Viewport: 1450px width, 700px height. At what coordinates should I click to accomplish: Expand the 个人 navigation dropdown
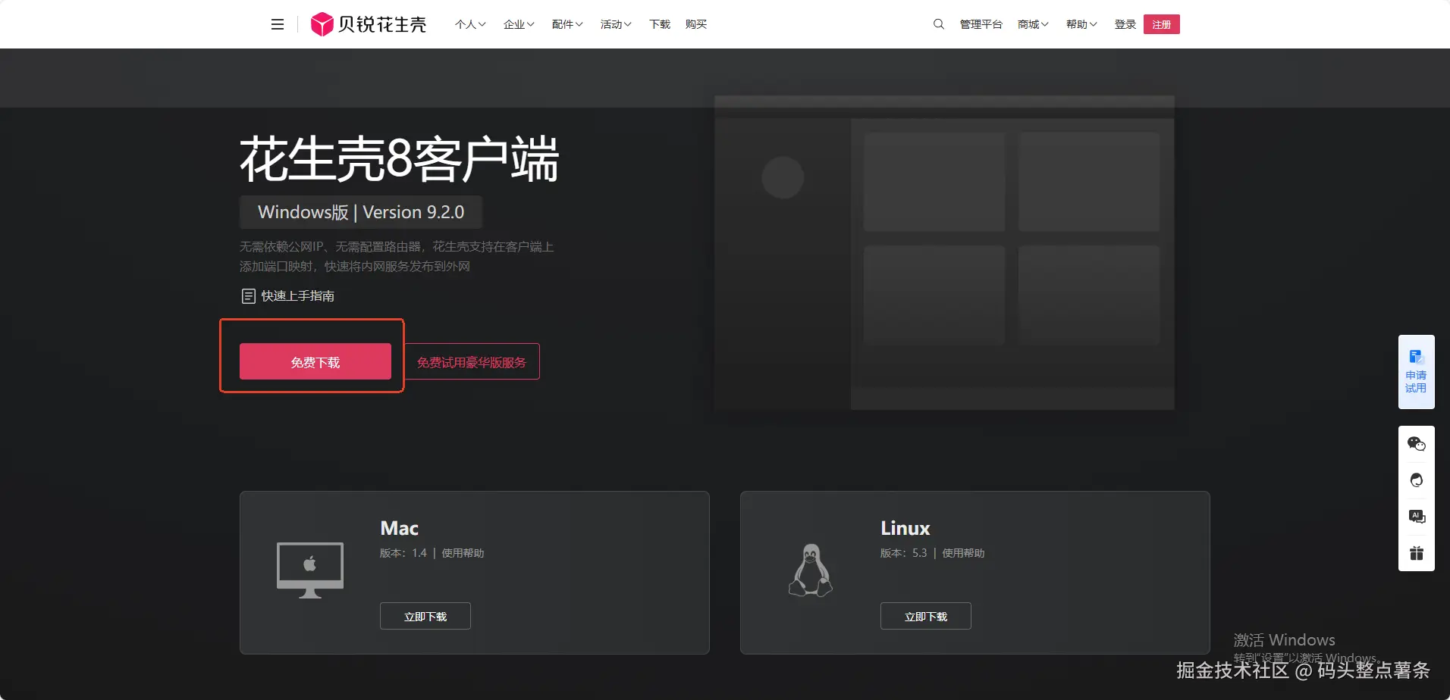470,24
